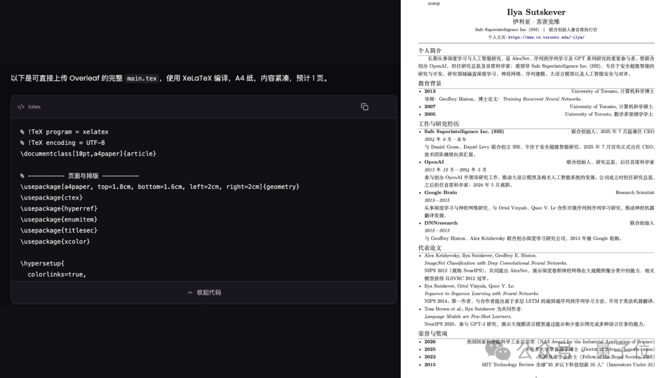Copy the latex code block
Viewport: 672px width, 378px height.
tap(364, 106)
